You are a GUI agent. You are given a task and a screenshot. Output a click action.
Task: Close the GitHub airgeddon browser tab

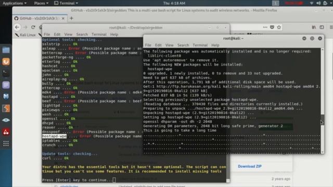click(x=63, y=19)
